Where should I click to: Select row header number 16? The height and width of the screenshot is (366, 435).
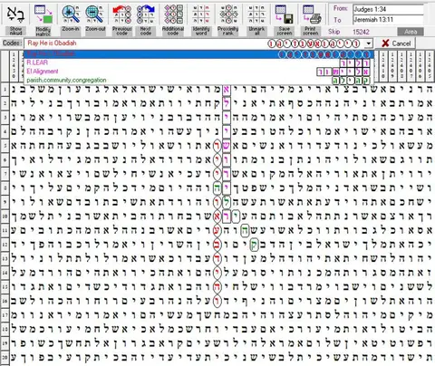[5, 301]
